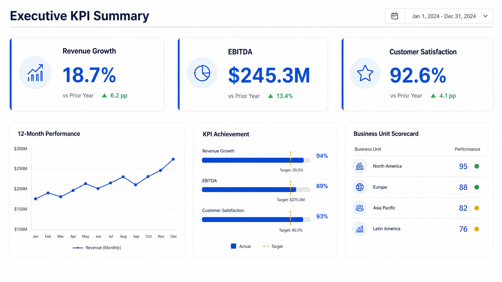Click the EBITDA pie chart icon
The height and width of the screenshot is (282, 502).
click(x=202, y=73)
